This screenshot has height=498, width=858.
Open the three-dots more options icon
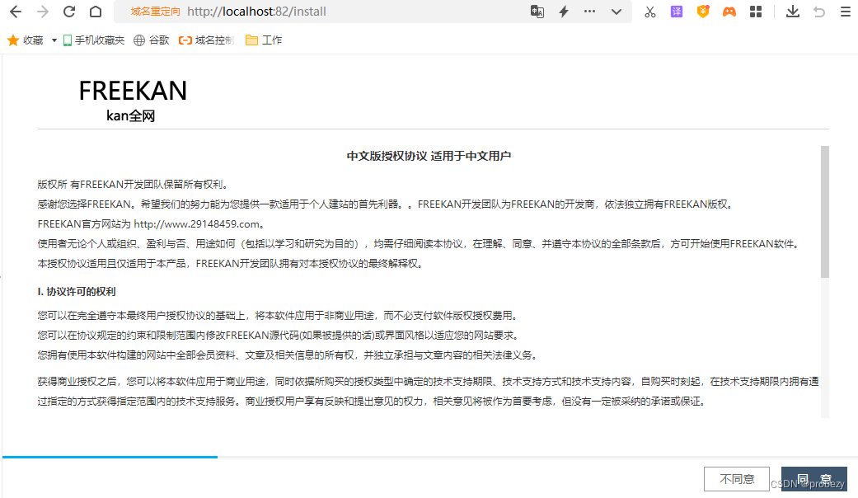pos(589,11)
